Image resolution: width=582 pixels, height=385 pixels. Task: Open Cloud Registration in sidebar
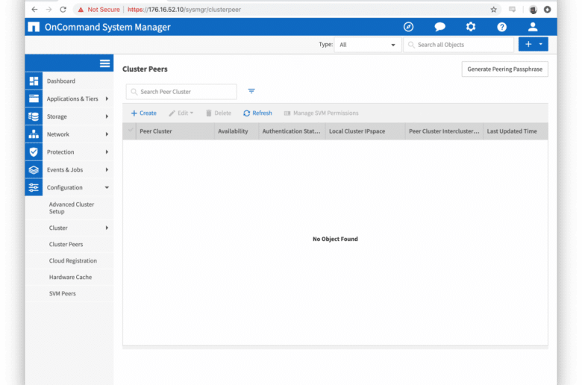73,260
